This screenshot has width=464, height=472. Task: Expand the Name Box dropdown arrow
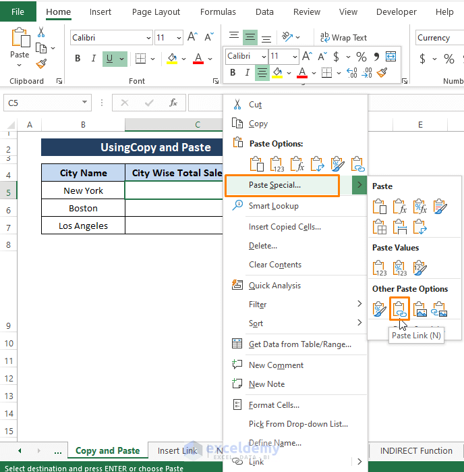click(84, 103)
